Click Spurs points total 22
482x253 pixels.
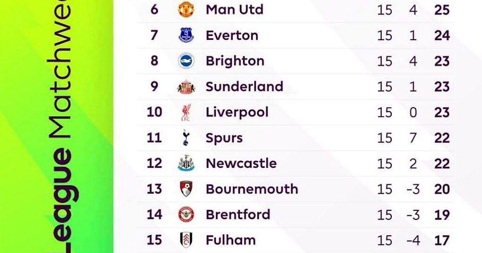pos(442,138)
